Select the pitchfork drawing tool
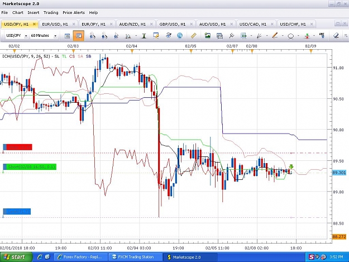 232,36
